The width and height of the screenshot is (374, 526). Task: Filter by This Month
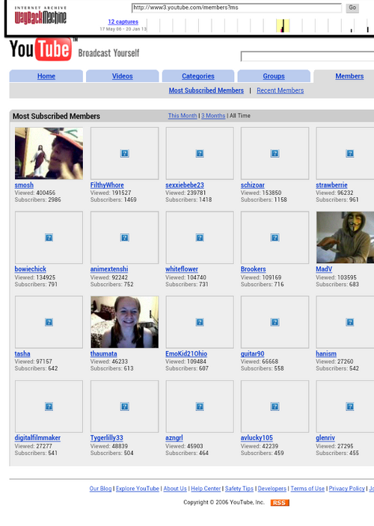(x=183, y=116)
